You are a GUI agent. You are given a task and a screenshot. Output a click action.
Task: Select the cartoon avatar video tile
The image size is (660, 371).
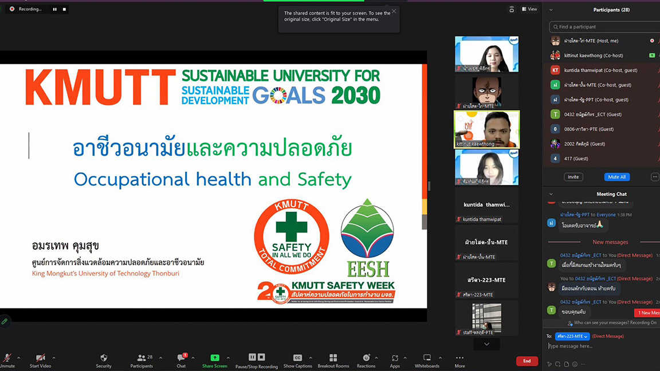pos(486,92)
